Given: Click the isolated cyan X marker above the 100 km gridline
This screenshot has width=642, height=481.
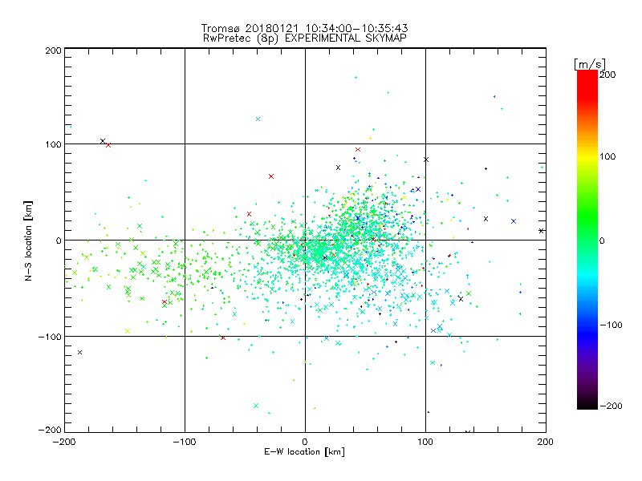Looking at the screenshot, I should tap(258, 119).
